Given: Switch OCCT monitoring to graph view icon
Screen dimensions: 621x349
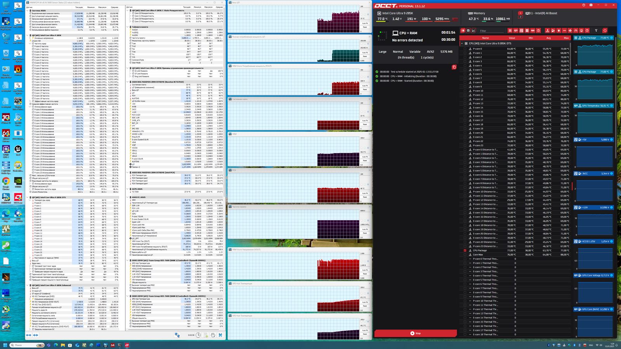Looking at the screenshot, I should [474, 31].
